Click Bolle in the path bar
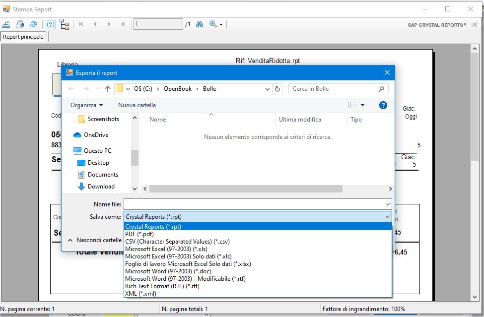The image size is (484, 317). [x=209, y=89]
